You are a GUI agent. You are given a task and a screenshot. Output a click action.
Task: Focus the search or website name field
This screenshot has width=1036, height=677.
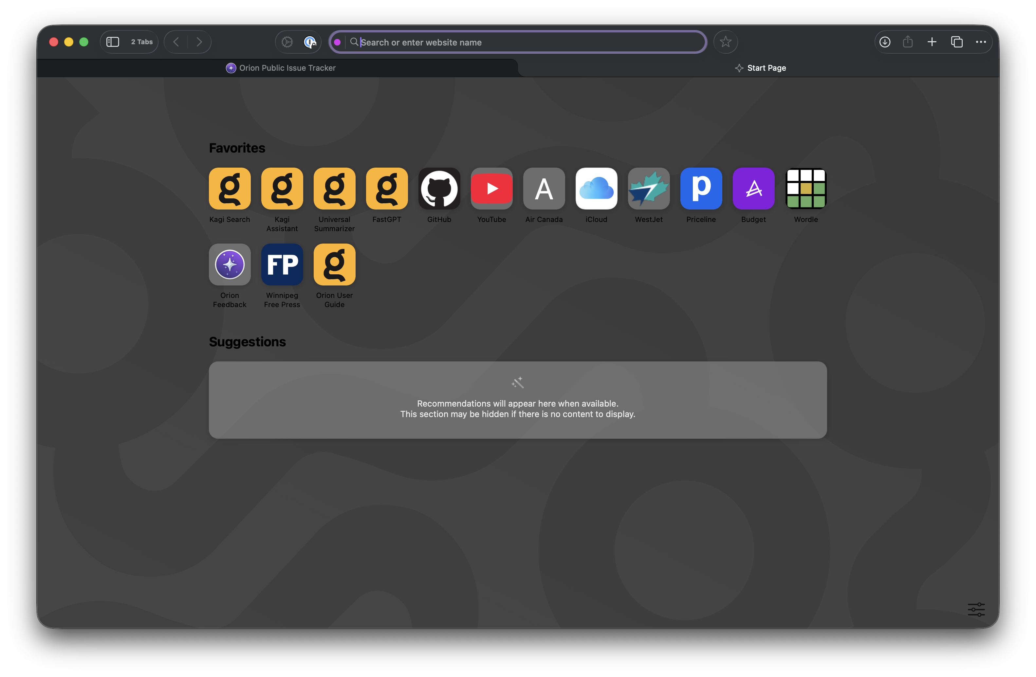click(522, 42)
